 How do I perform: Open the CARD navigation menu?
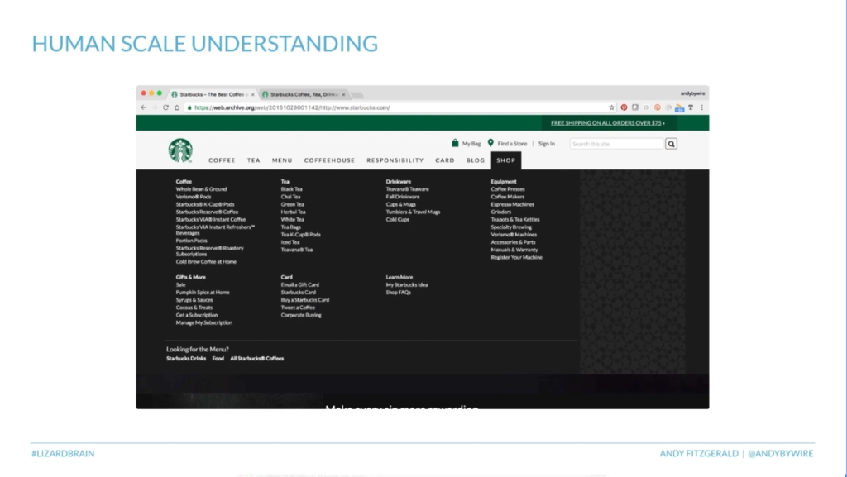[445, 160]
